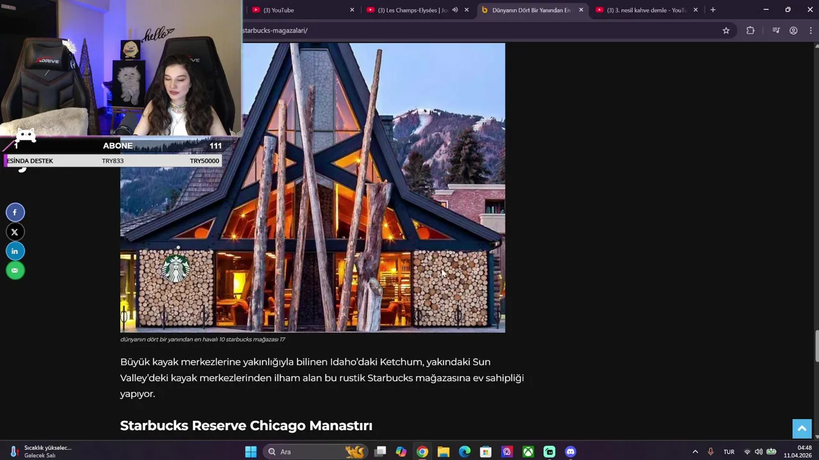The width and height of the screenshot is (819, 460).
Task: Click the taskbar Ara search box
Action: click(x=315, y=452)
